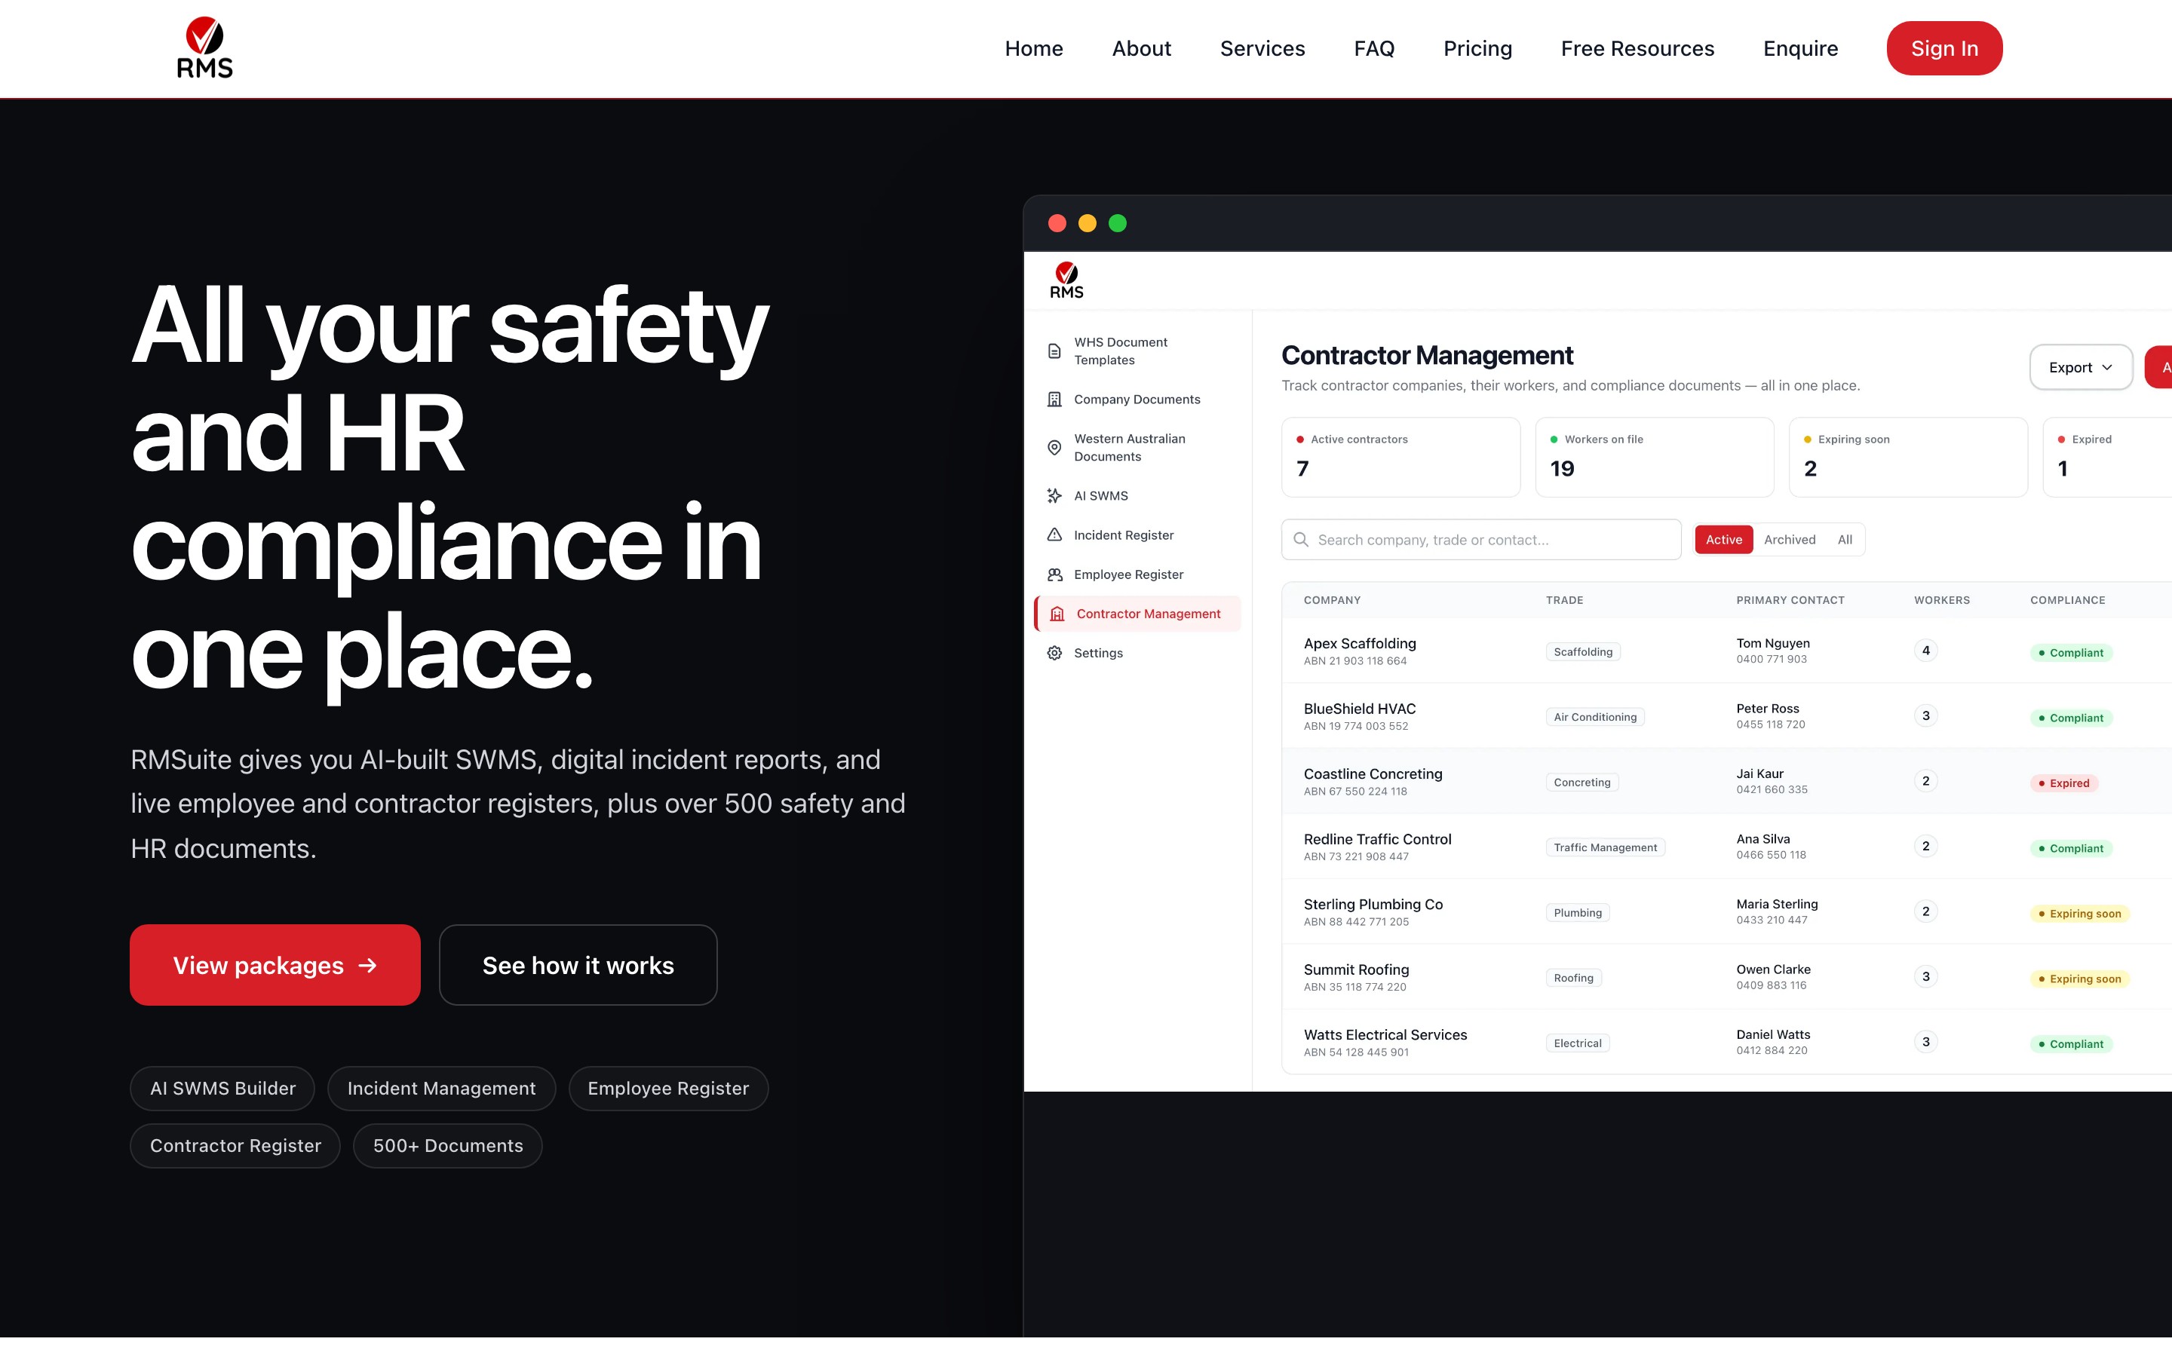This screenshot has height=1357, width=2172.
Task: Click the WHS Document Templates file icon
Action: 1054,351
